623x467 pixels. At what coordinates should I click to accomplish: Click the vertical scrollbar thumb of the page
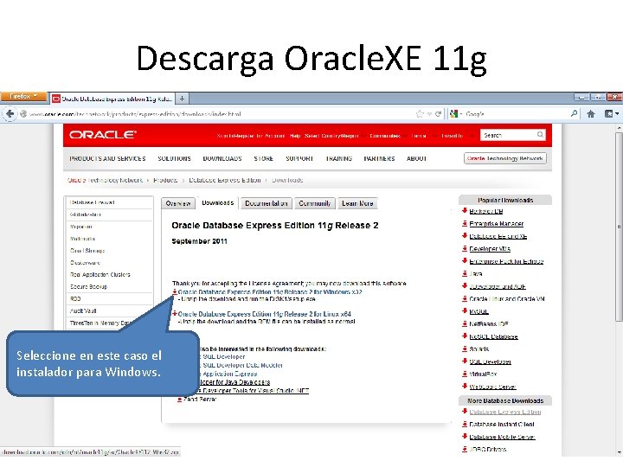pos(619,227)
